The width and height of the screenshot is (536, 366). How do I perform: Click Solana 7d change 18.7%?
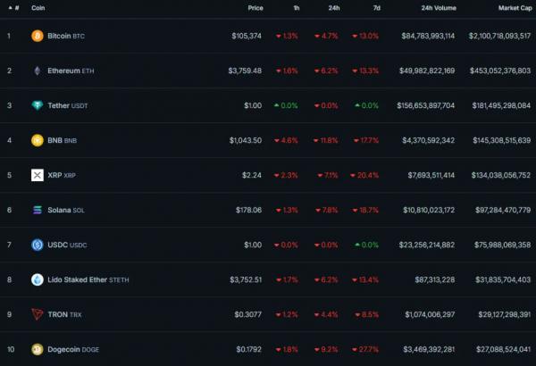365,210
